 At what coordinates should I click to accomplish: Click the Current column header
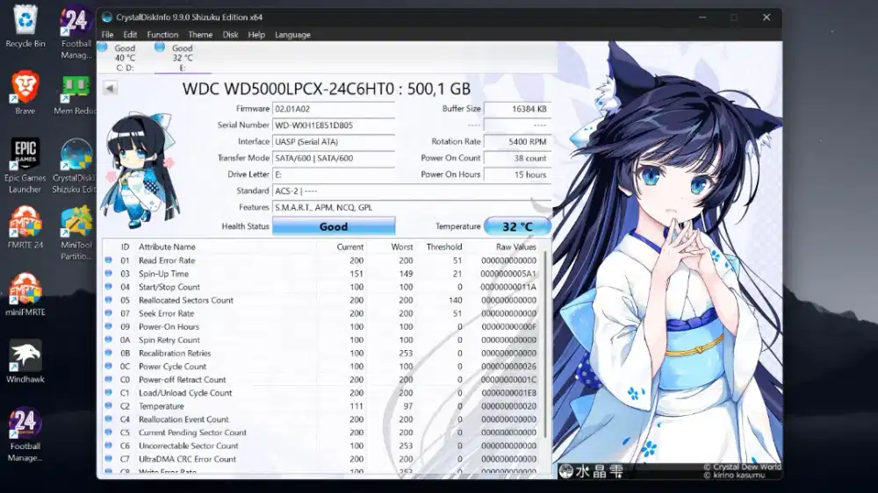click(350, 246)
